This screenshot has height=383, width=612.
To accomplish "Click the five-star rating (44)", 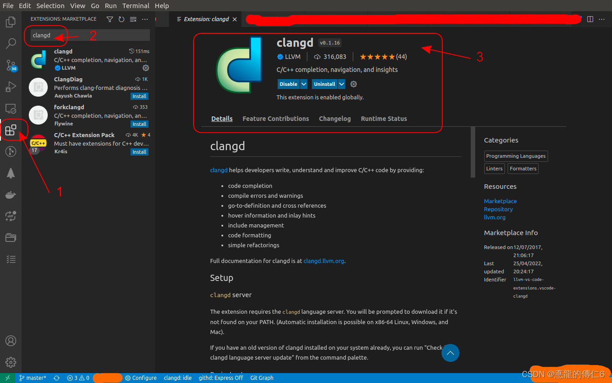I will (383, 57).
